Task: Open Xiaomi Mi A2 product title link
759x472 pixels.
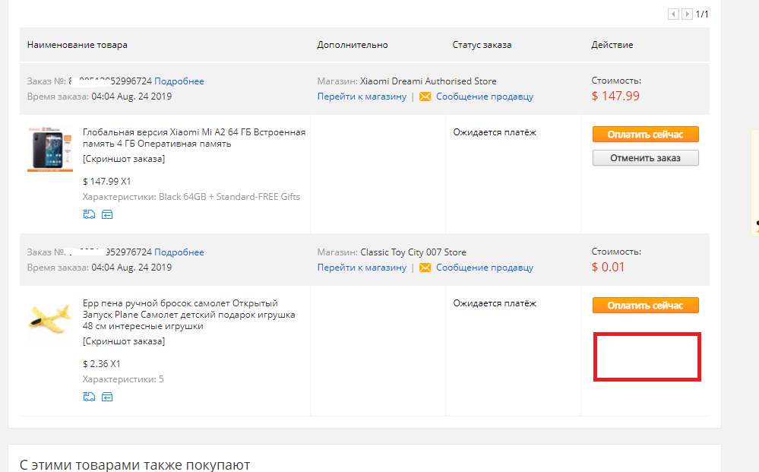Action: coord(194,138)
